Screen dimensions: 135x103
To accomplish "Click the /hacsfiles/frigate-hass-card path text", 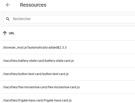I will (23, 100).
